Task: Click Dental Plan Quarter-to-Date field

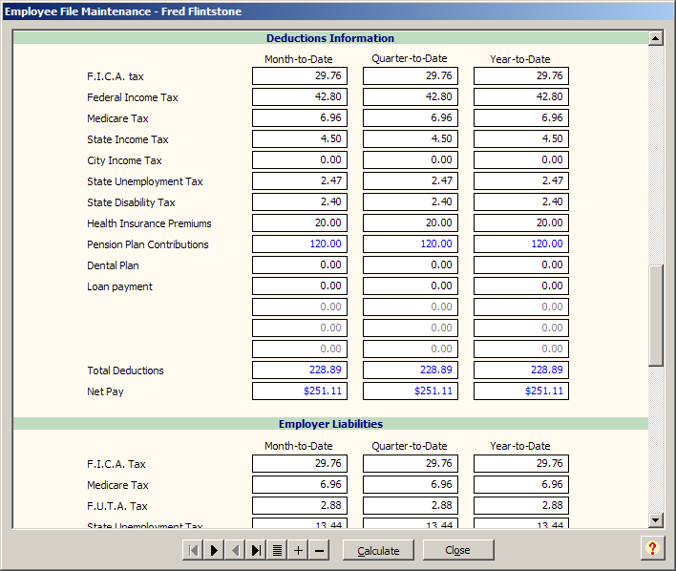Action: pos(411,265)
